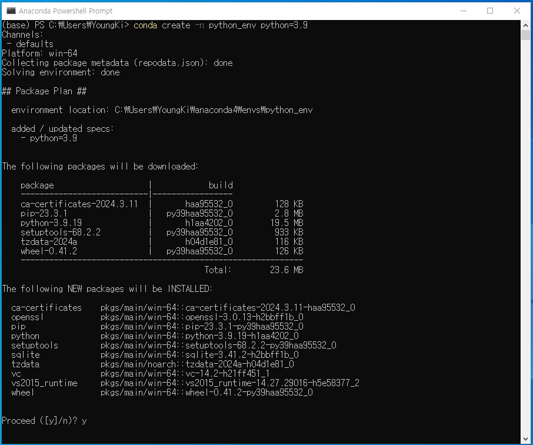Click 'tzdata-2024a' in download table
Viewport: 533px width, 445px height.
[x=49, y=242]
